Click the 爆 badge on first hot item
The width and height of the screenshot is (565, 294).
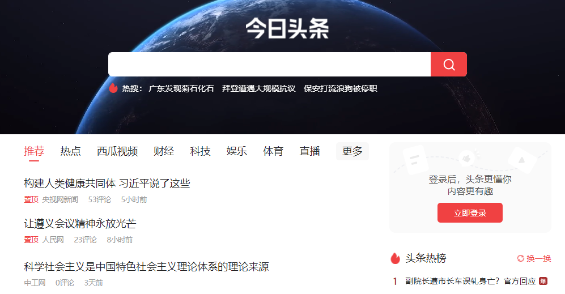543,281
